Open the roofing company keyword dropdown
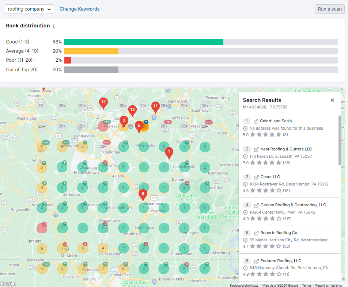348x287 pixels. pos(29,9)
